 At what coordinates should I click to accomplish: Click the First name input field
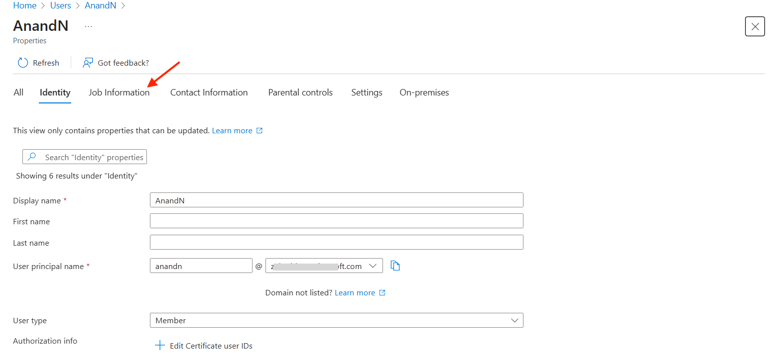(336, 221)
